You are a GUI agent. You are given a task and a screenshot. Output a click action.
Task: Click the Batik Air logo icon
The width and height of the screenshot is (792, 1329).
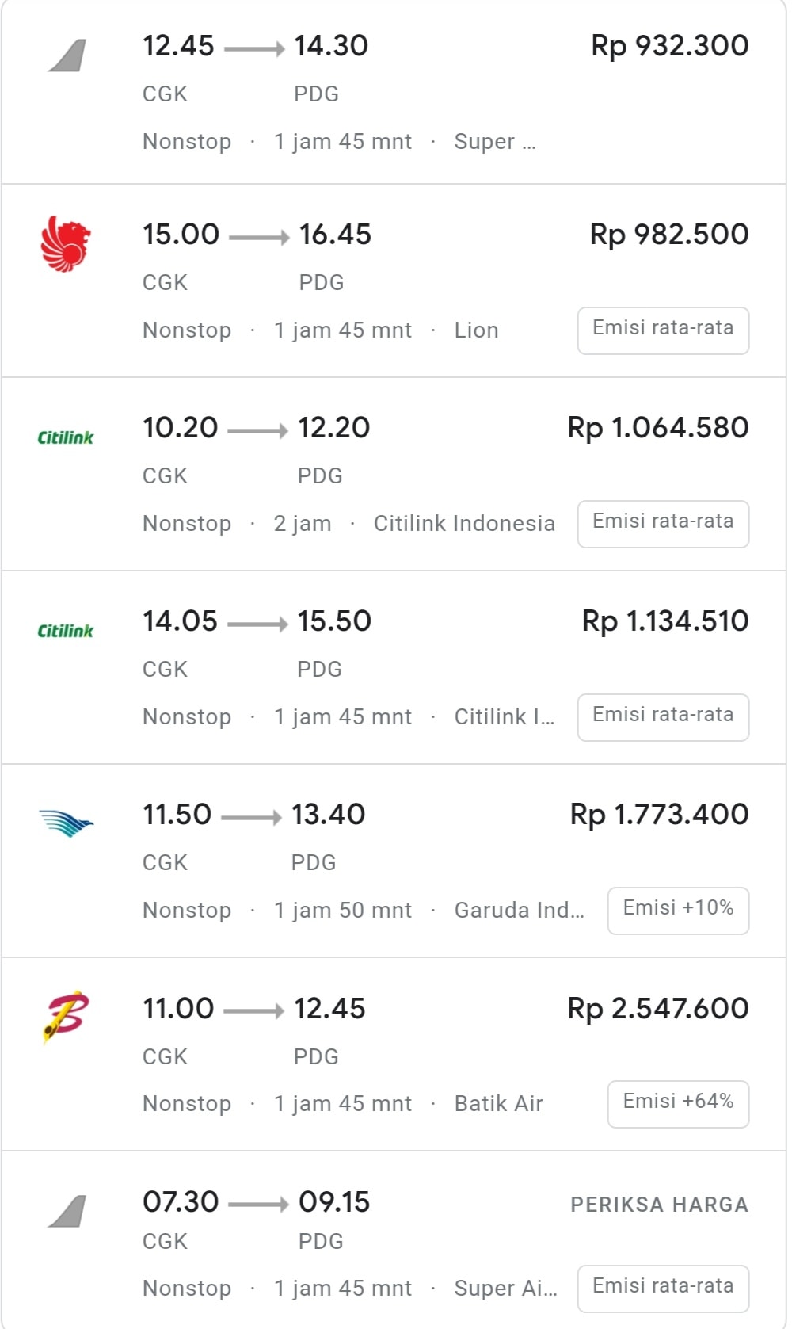[x=66, y=1016]
